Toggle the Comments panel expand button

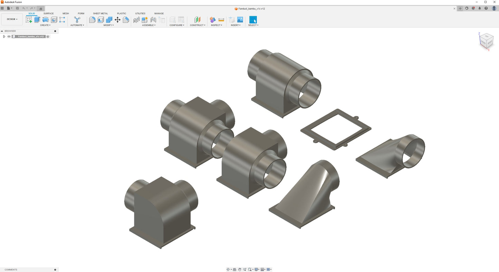click(x=55, y=270)
